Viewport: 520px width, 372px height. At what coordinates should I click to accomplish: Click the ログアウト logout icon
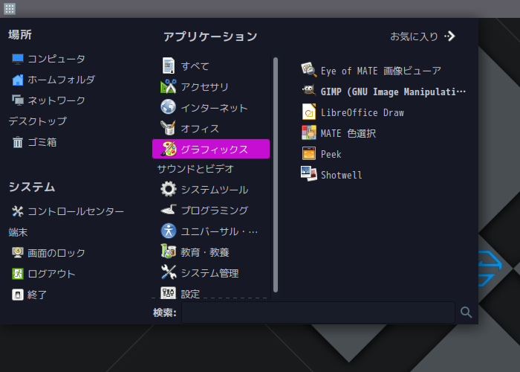coord(18,274)
